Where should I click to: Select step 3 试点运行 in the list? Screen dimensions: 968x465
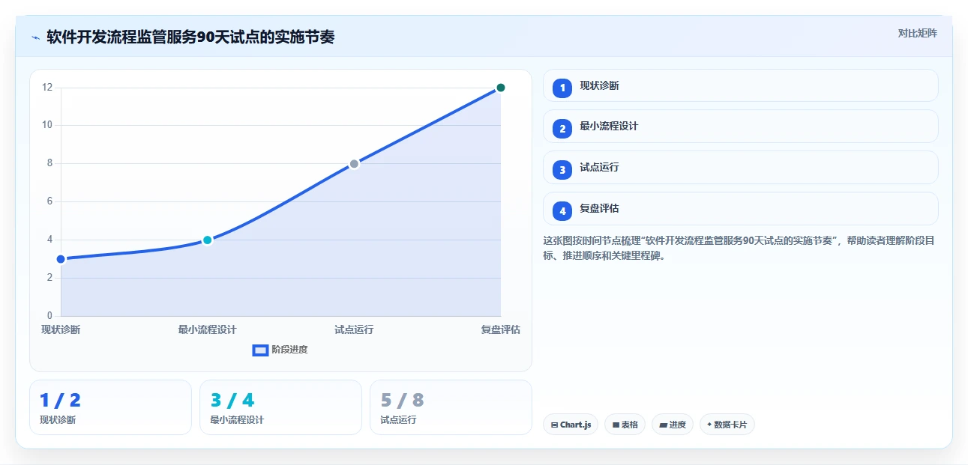tap(740, 168)
